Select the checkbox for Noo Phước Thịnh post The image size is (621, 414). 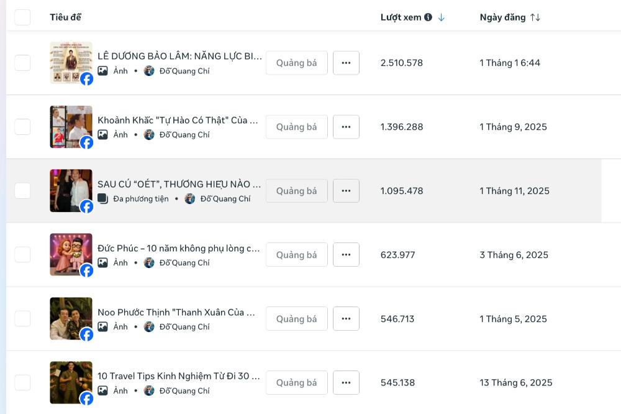22,319
